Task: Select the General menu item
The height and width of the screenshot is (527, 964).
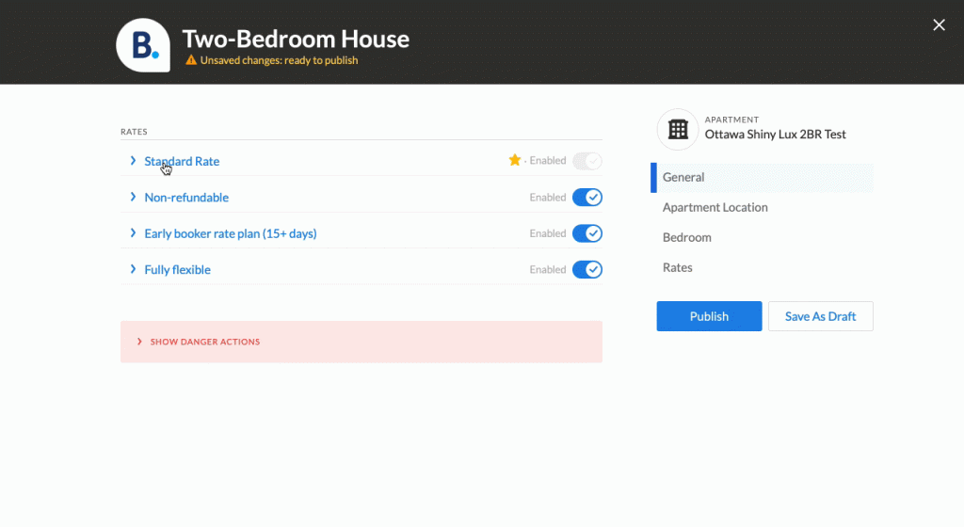Action: point(762,178)
